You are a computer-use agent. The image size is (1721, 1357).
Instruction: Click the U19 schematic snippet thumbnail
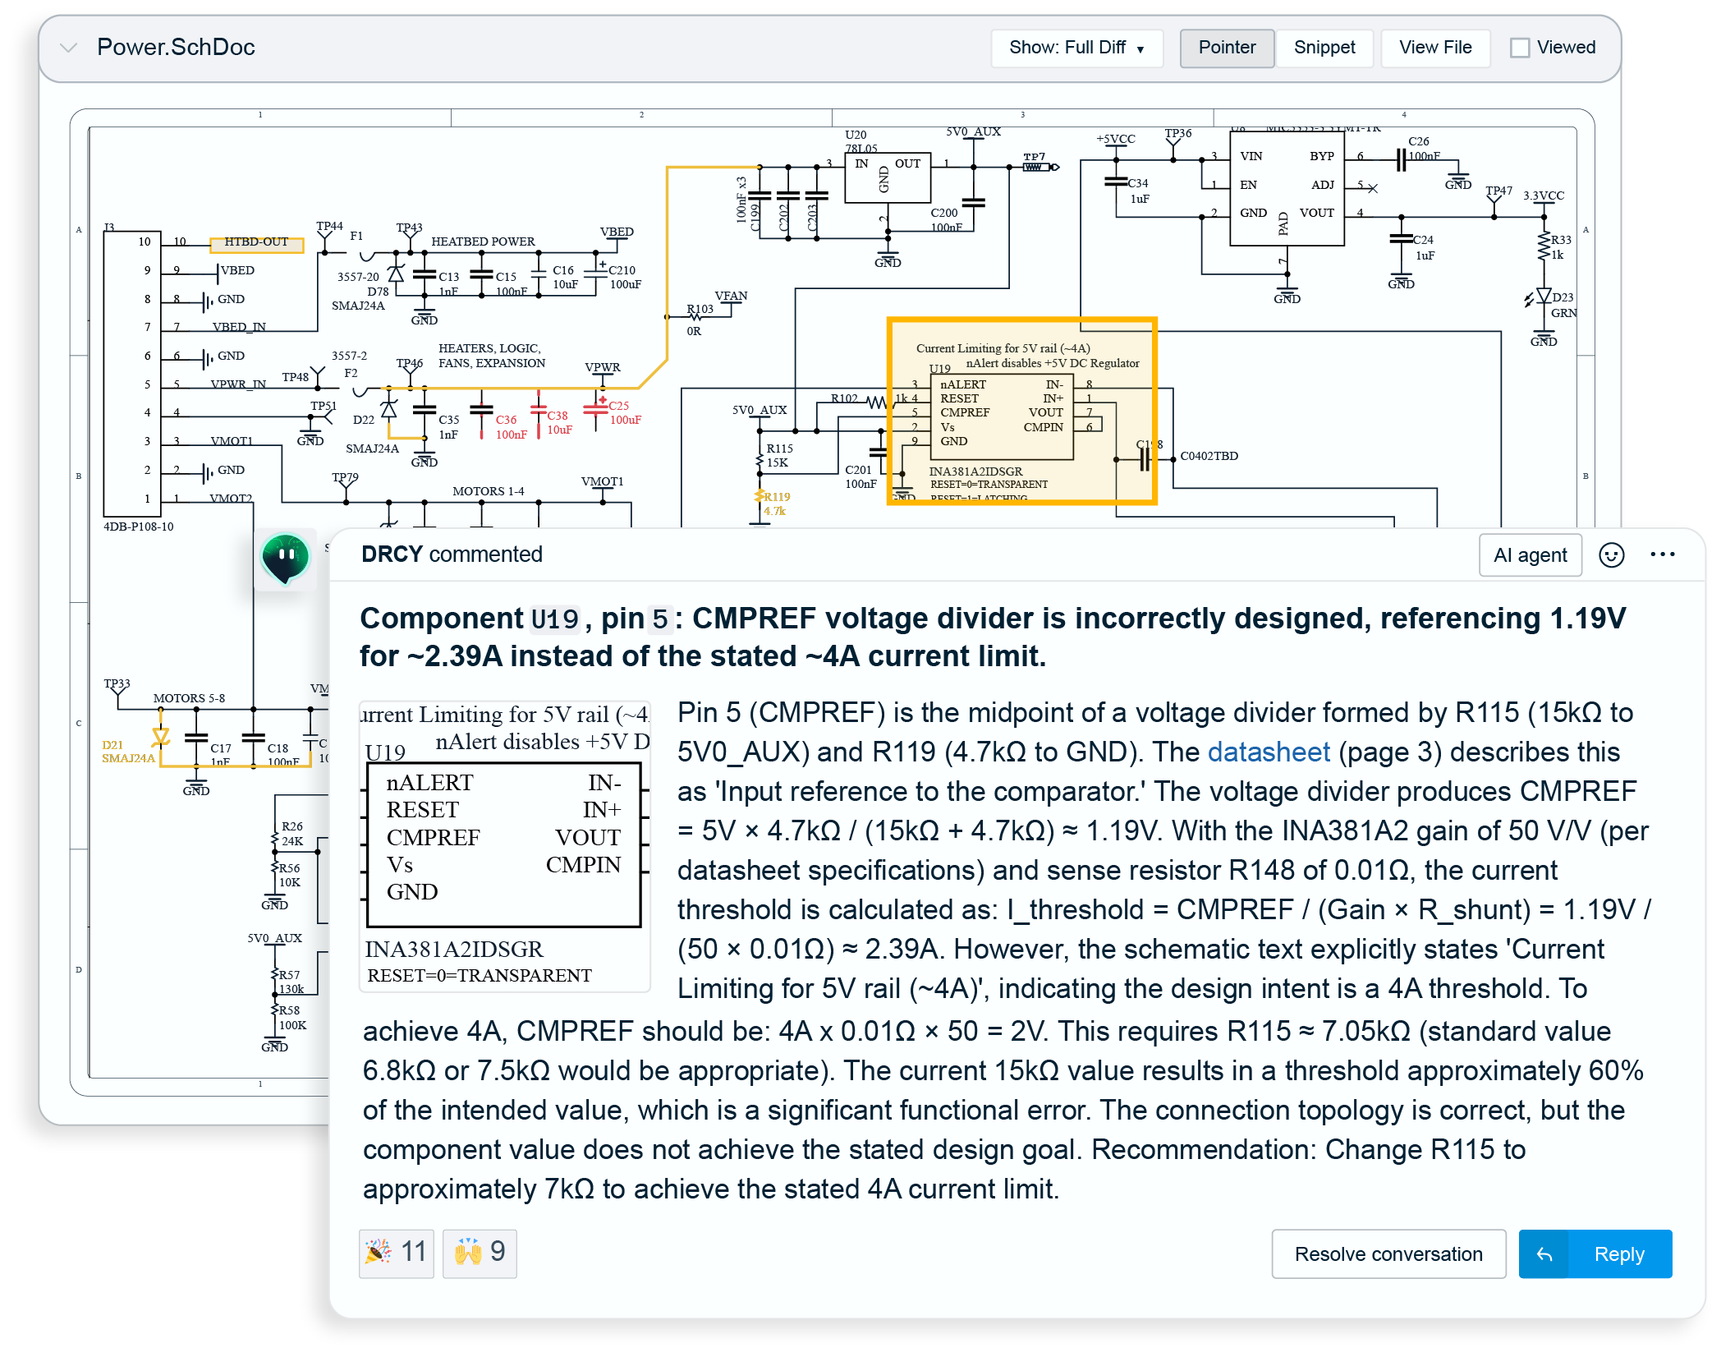[x=505, y=845]
